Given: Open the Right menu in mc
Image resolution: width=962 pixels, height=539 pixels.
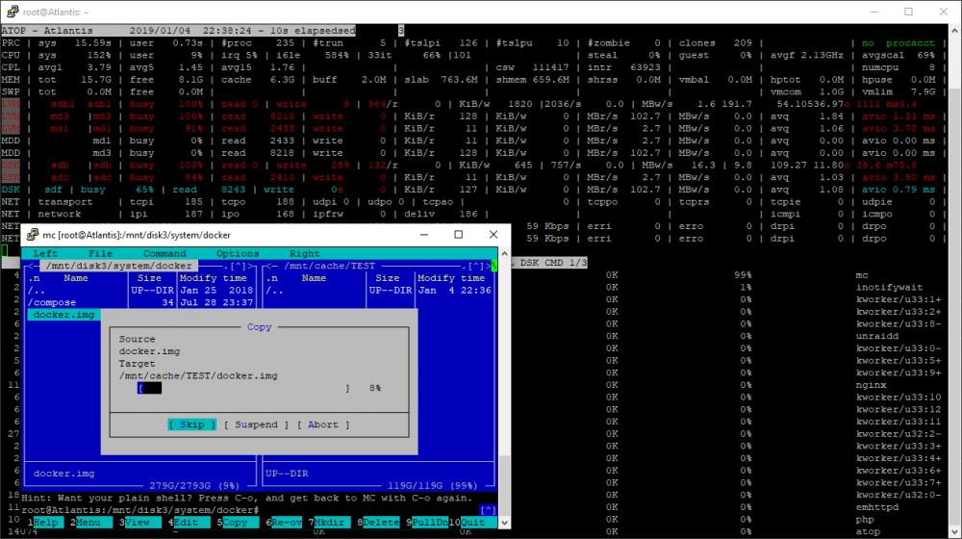Looking at the screenshot, I should [305, 253].
